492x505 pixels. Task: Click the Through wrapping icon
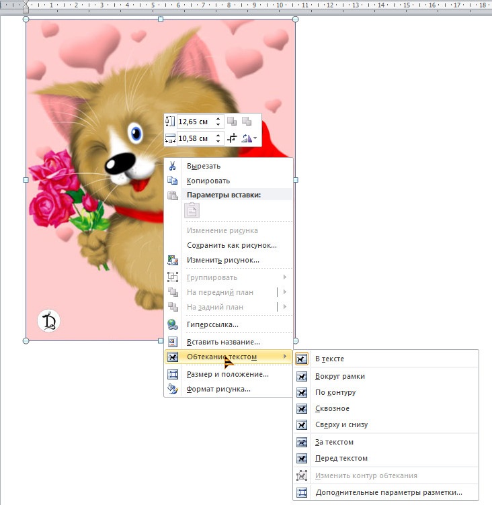point(302,409)
